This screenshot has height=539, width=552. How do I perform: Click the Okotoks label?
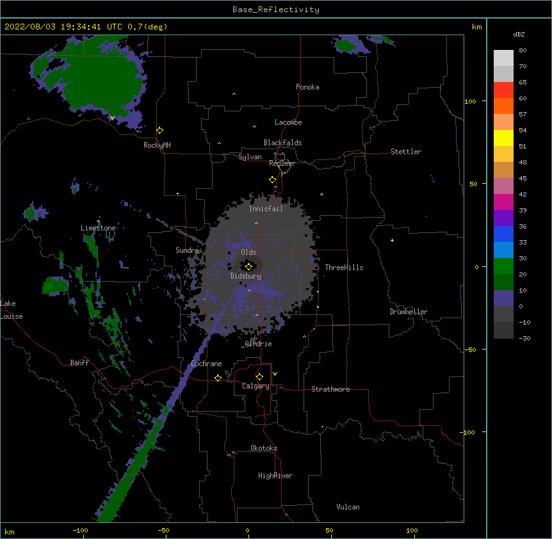(264, 448)
